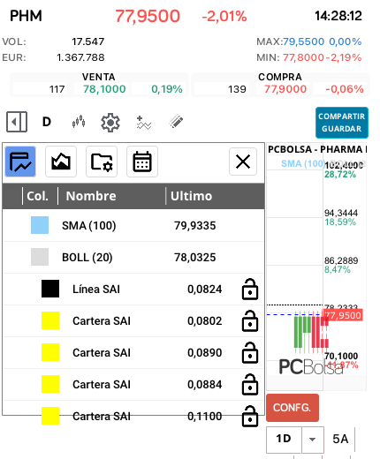The height and width of the screenshot is (459, 380).
Task: Toggle the lock on Cartera SAI 0,1100
Action: pos(250,416)
